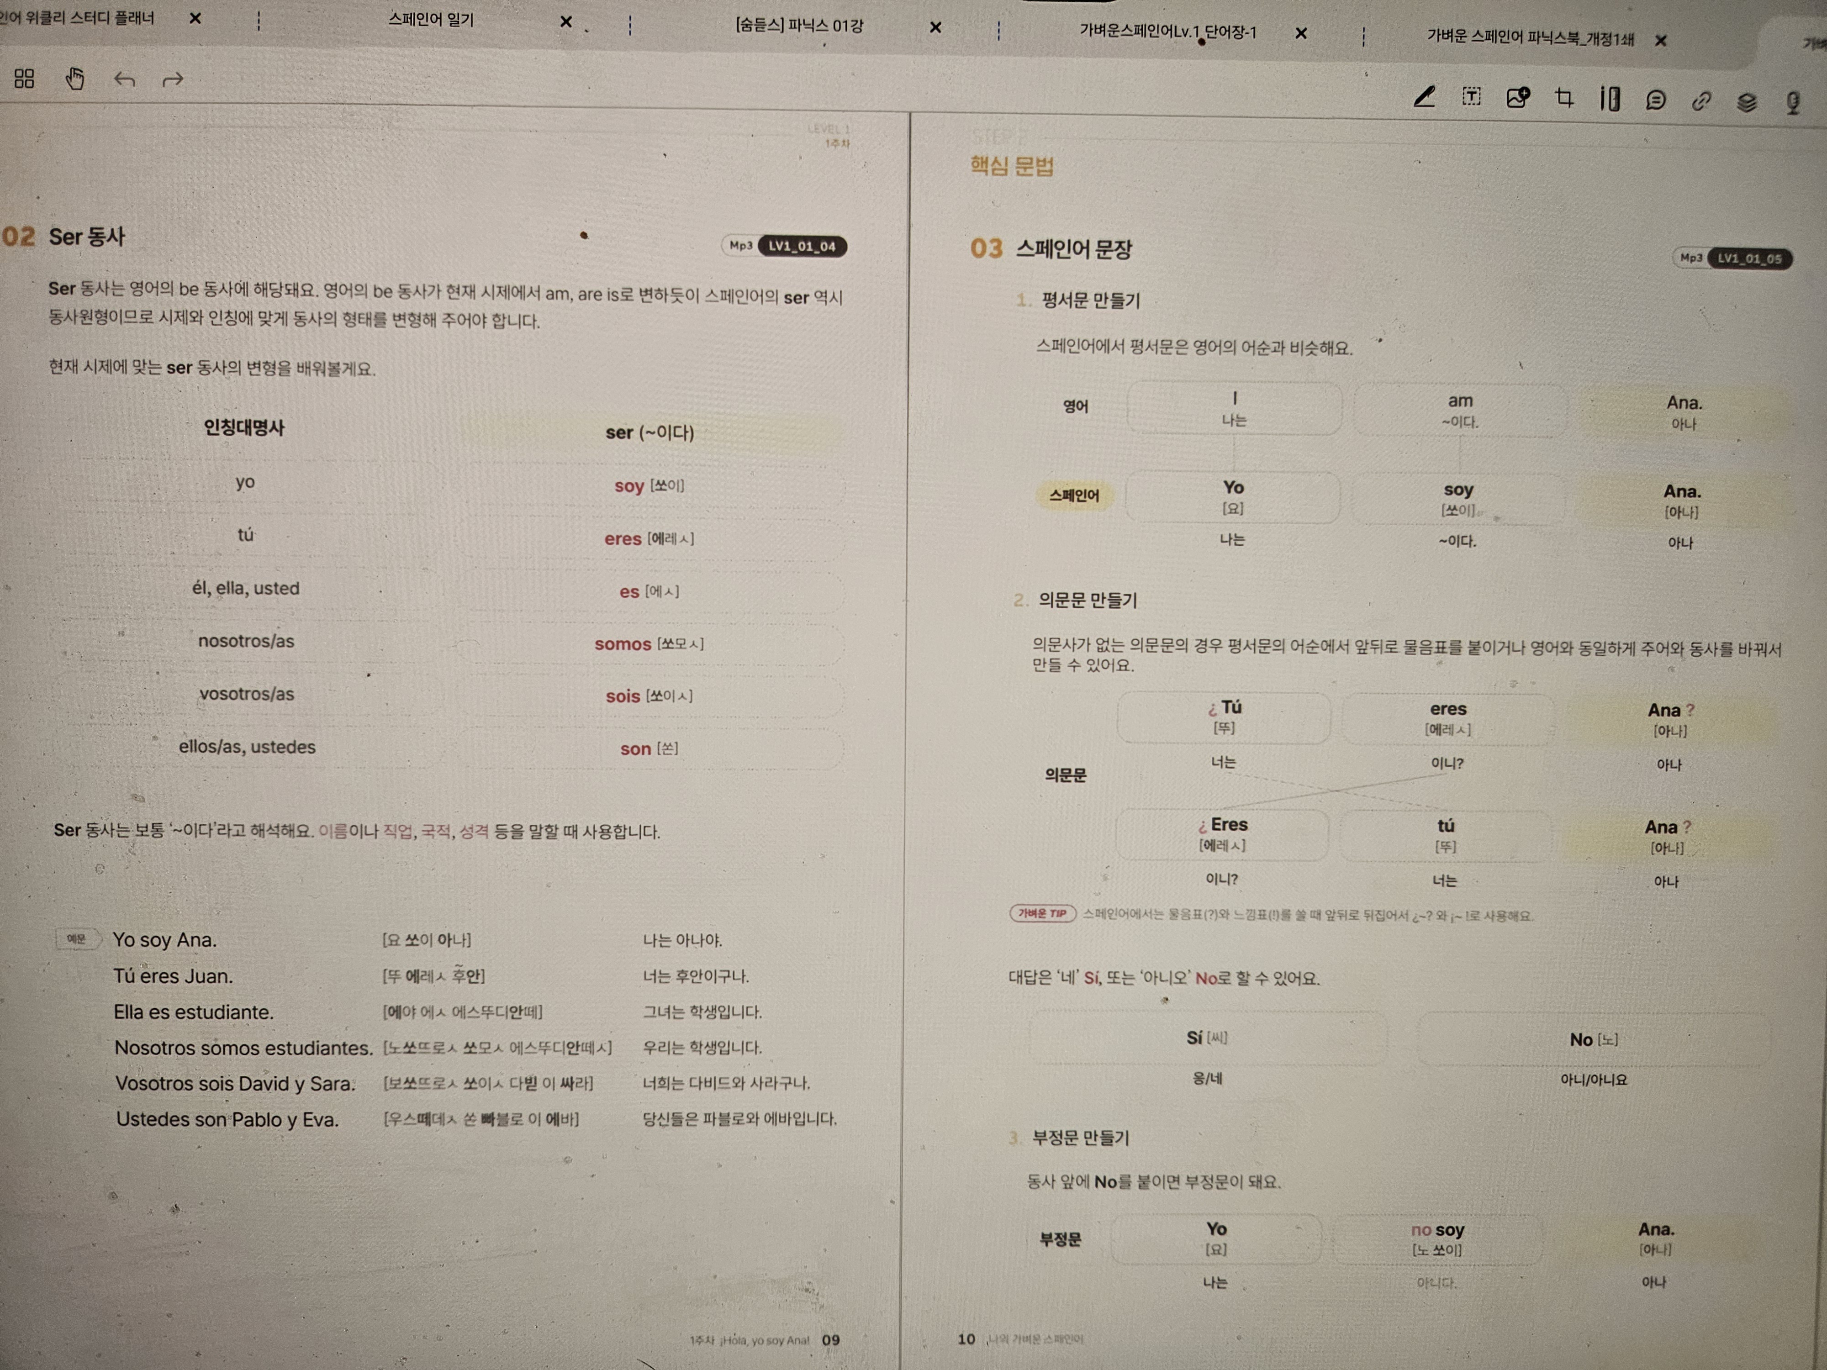Open the comment bubble tool
1827x1370 pixels.
point(1655,100)
